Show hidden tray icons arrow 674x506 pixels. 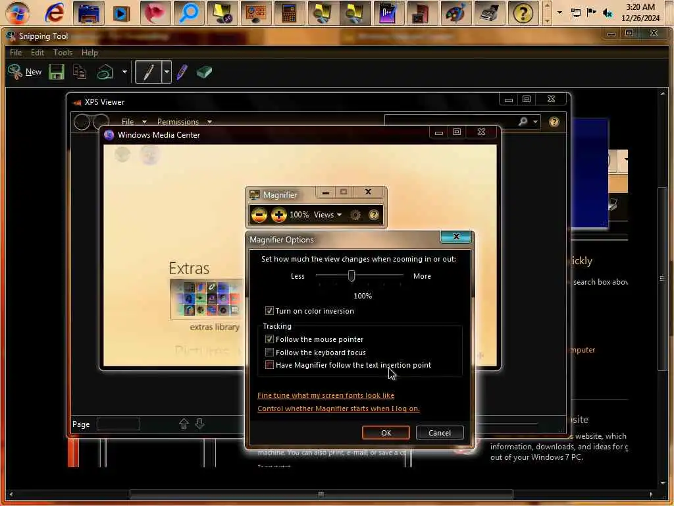coord(559,13)
